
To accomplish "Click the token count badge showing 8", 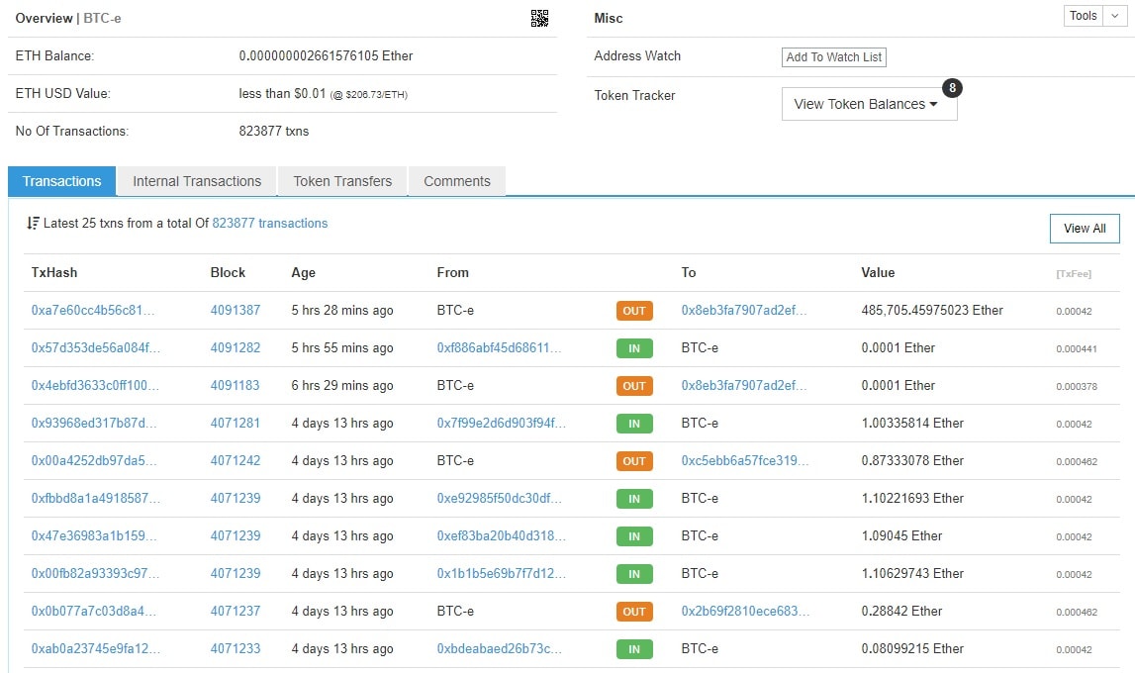I will tap(952, 88).
